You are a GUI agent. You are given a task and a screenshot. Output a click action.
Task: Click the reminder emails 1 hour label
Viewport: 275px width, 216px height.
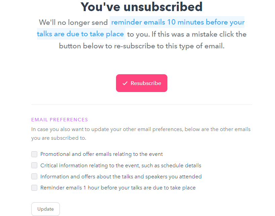click(x=118, y=188)
